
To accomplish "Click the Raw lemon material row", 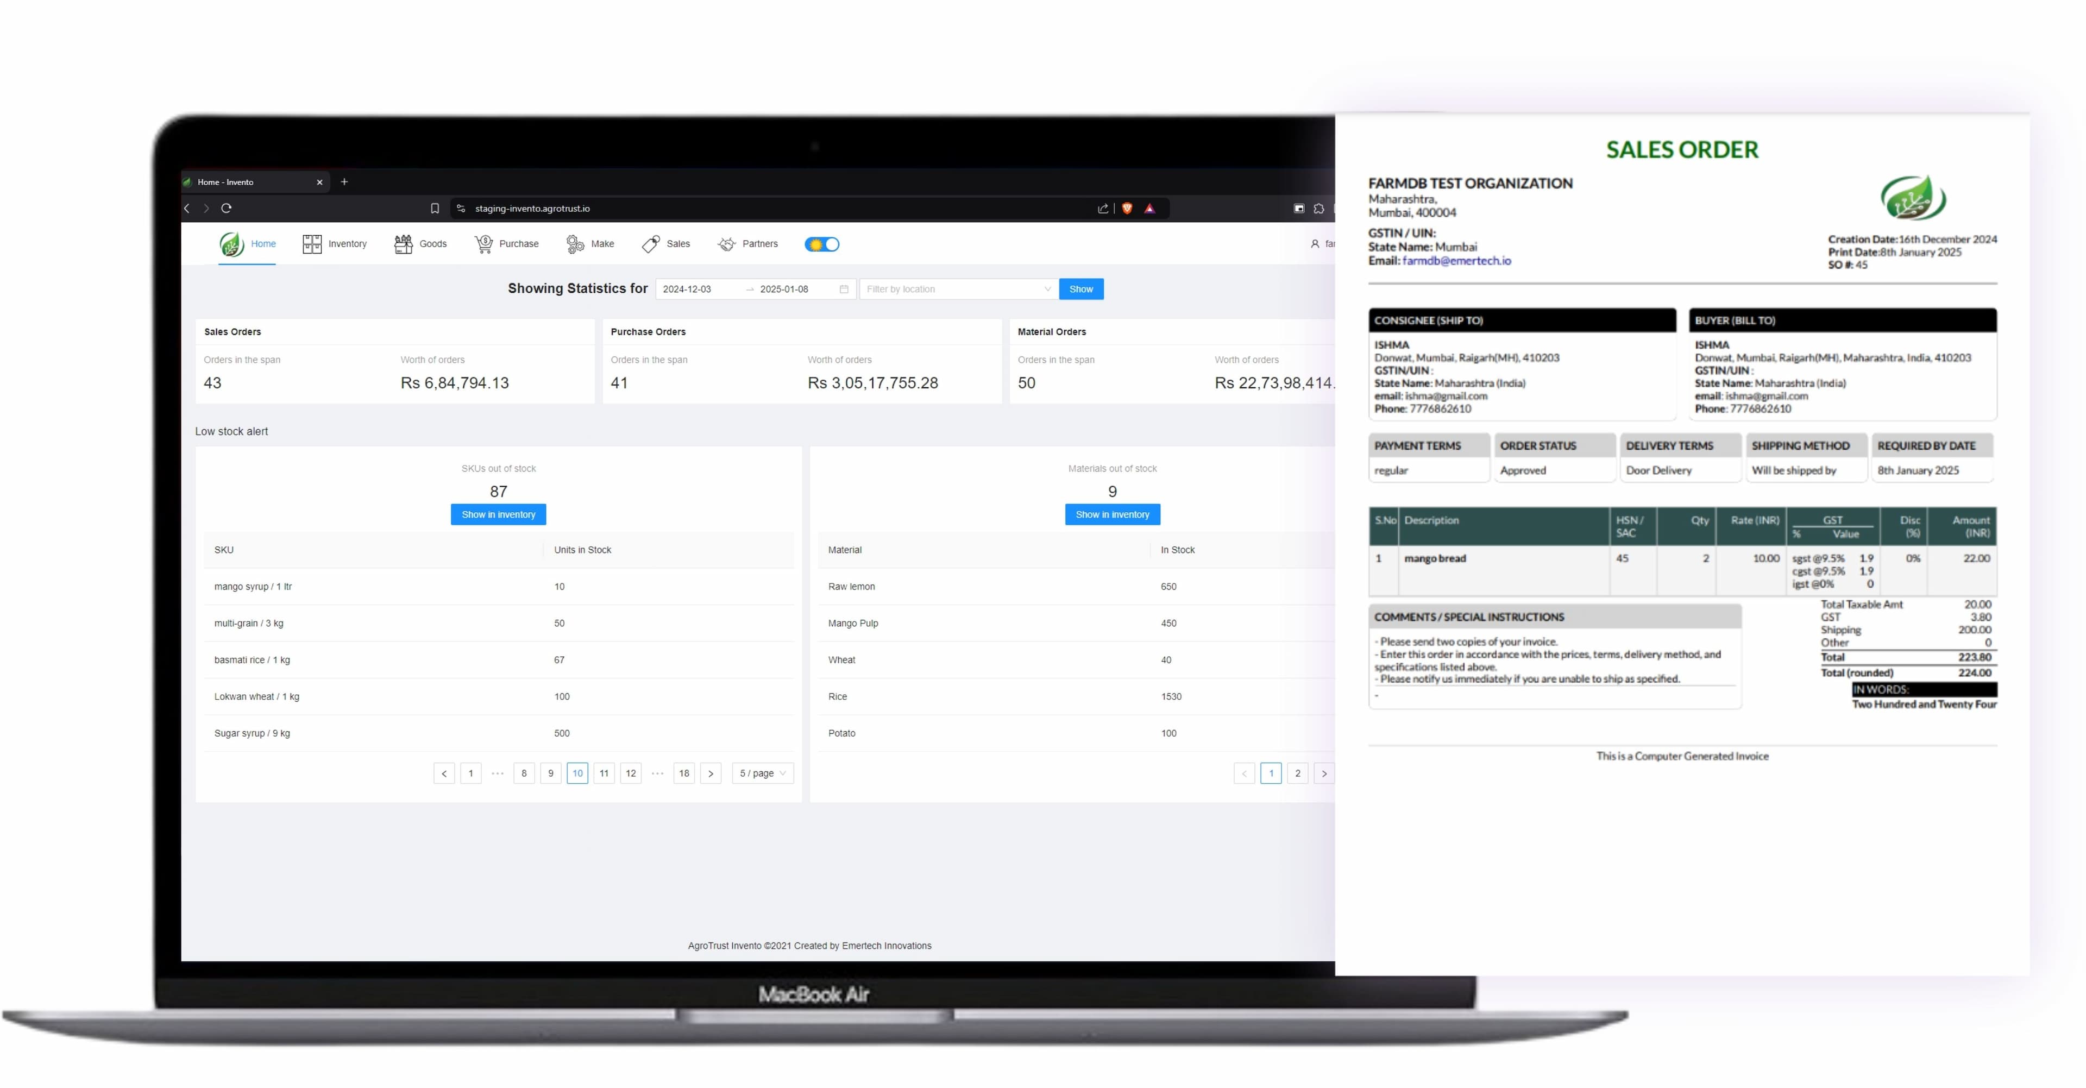I will (1076, 586).
